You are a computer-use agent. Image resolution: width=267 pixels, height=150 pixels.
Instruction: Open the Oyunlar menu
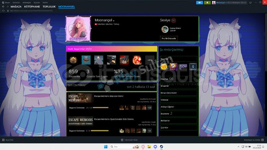tap(36, 3)
